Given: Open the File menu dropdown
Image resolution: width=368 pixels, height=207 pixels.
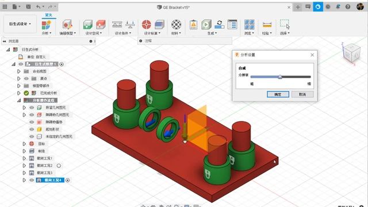Looking at the screenshot, I should [16, 7].
